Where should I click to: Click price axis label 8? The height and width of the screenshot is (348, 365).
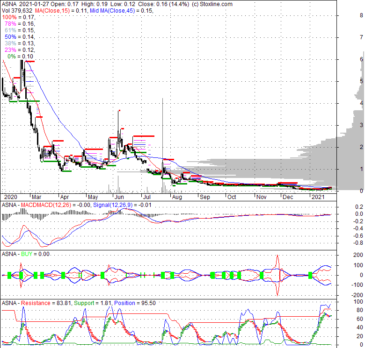tap(361, 15)
